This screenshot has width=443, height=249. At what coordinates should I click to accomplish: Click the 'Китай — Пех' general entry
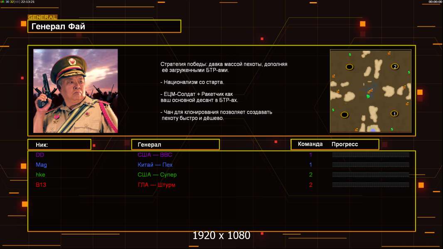pyautogui.click(x=155, y=165)
